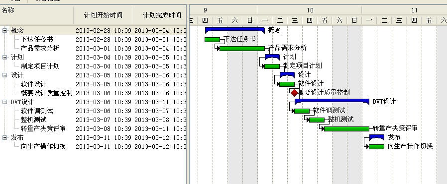
Task: Click the green bar for 转量产决策评审
Action: click(x=346, y=129)
